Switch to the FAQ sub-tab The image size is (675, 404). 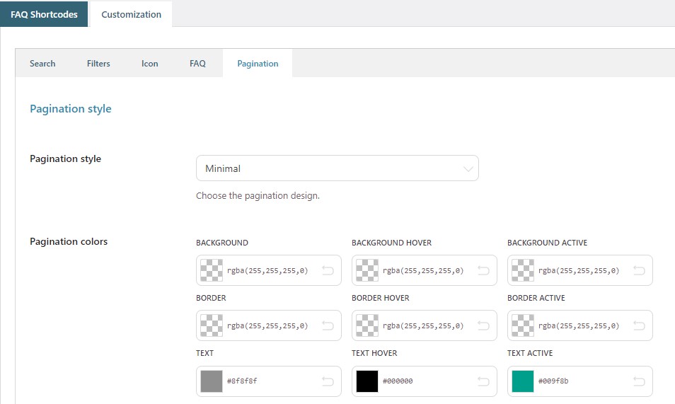click(197, 64)
